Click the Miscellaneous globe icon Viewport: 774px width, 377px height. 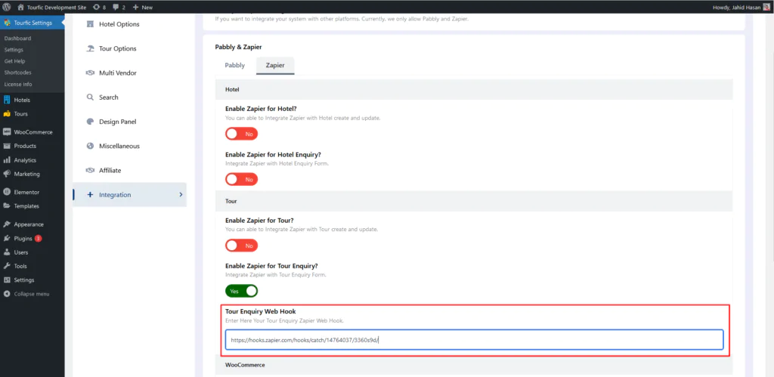coord(90,146)
